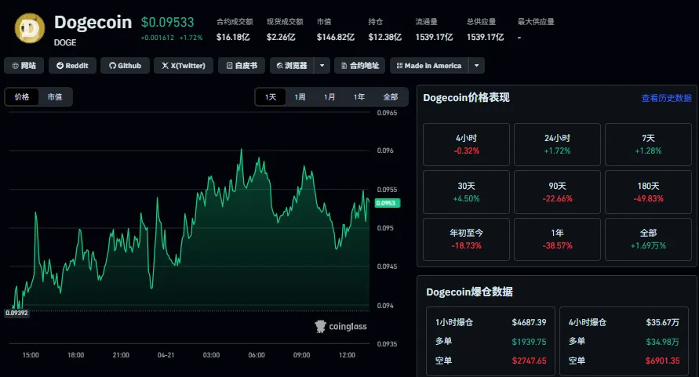This screenshot has height=377, width=699.
Task: Click the 1年 -38.57% performance card
Action: coord(557,239)
